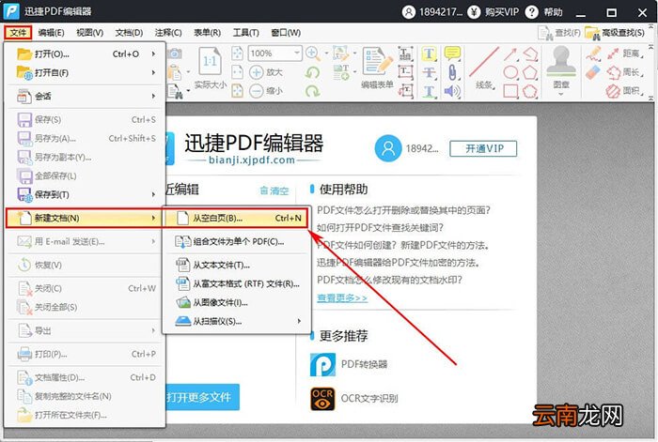Click the 查找(F) find tool
Image resolution: width=658 pixels, height=442 pixels.
pyautogui.click(x=559, y=33)
